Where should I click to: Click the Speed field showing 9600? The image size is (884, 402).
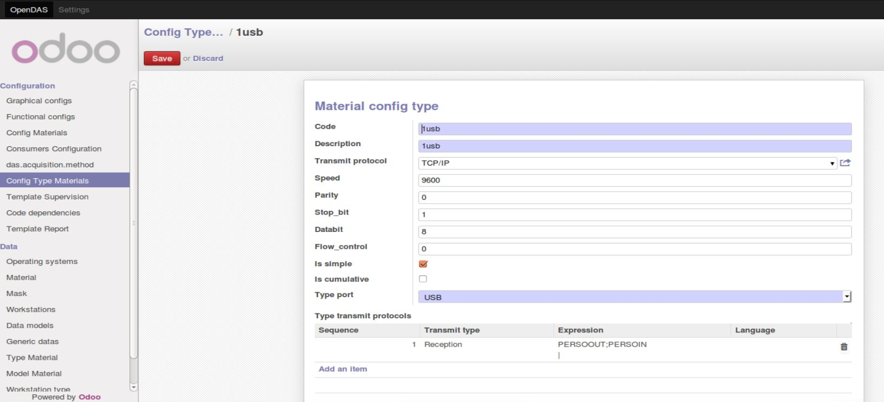tap(635, 180)
